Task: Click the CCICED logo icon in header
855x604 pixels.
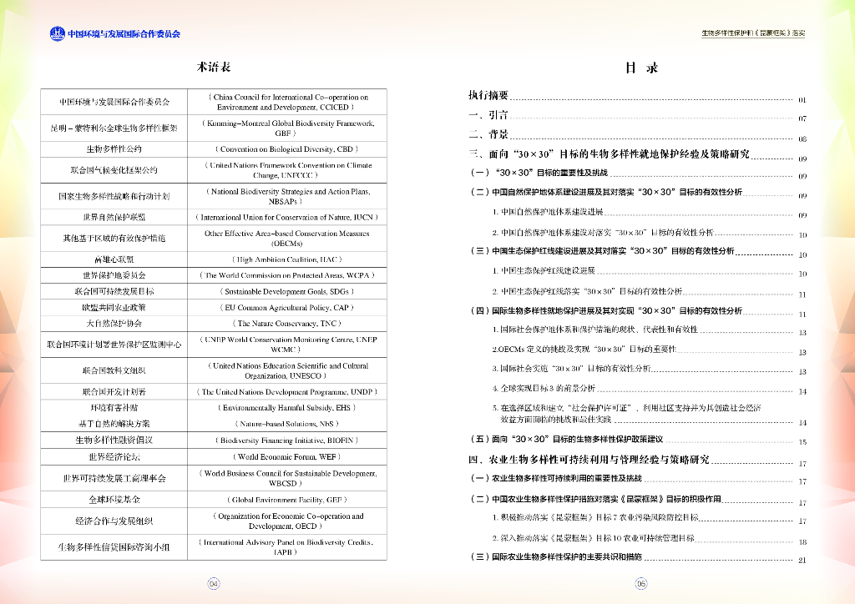Action: [x=58, y=33]
